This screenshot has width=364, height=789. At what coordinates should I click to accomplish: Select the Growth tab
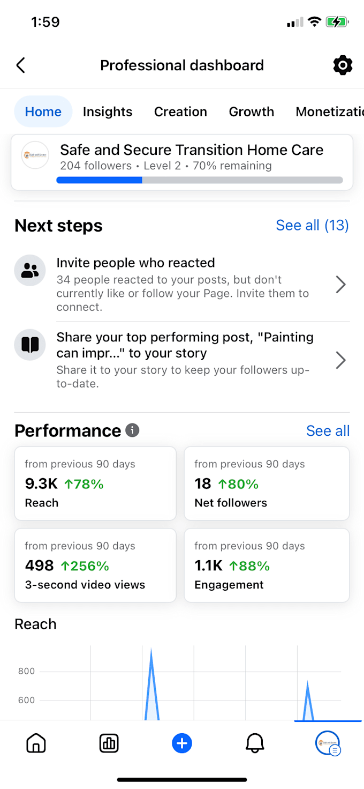252,111
